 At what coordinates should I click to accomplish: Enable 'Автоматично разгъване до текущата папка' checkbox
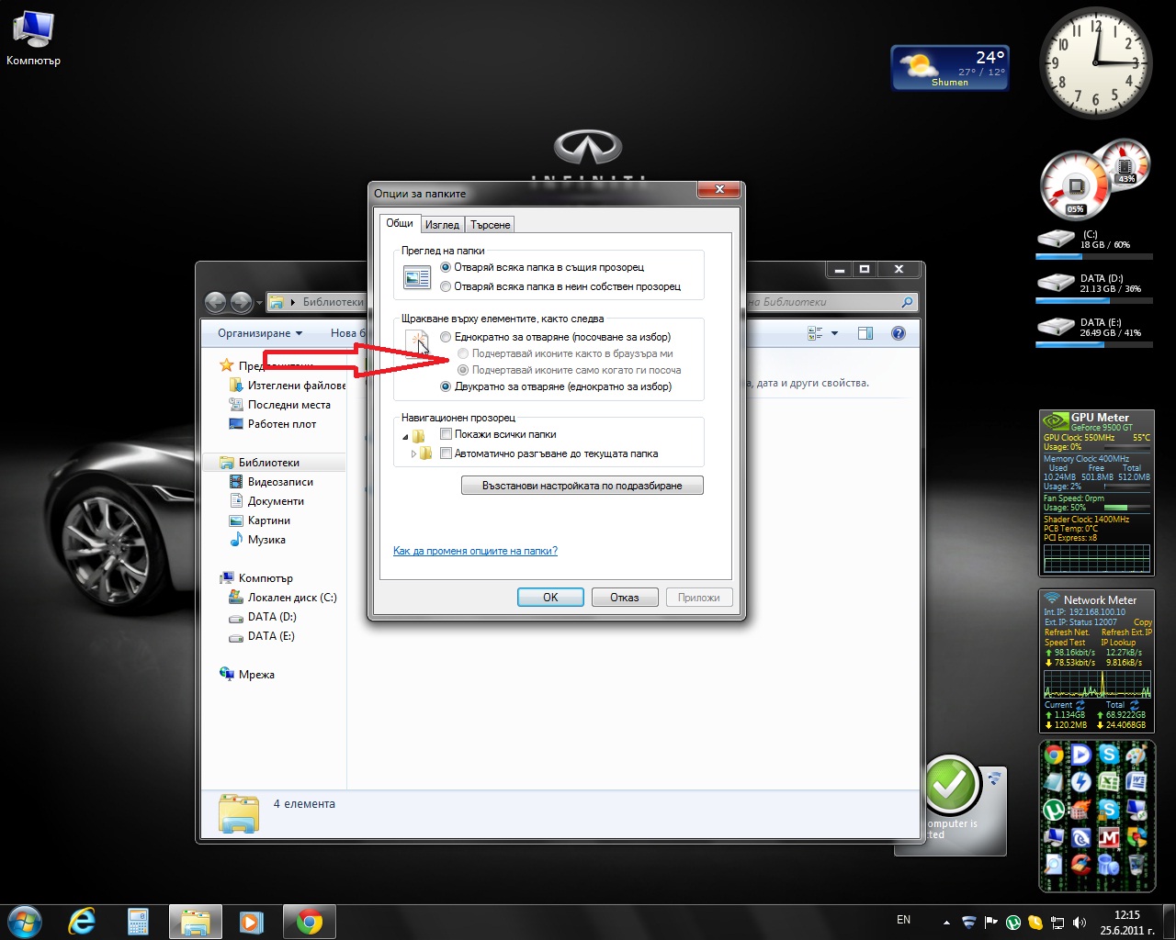click(x=447, y=453)
